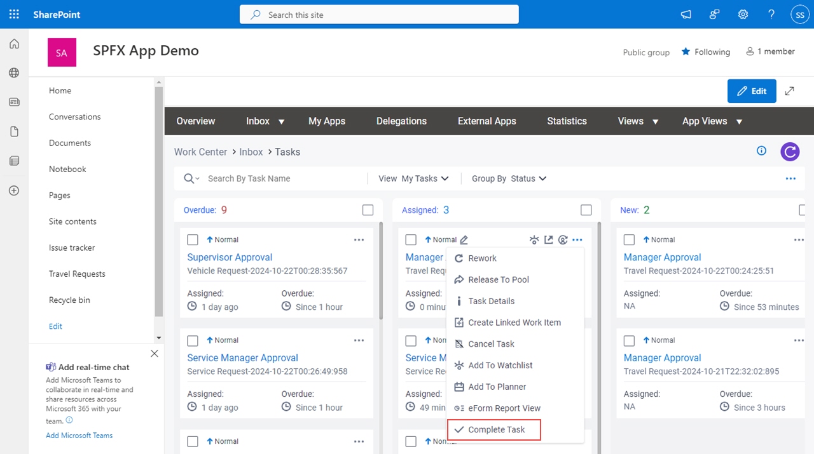Open ellipsis menu on overdue Service Manager Approval card
814x454 pixels.
point(359,340)
